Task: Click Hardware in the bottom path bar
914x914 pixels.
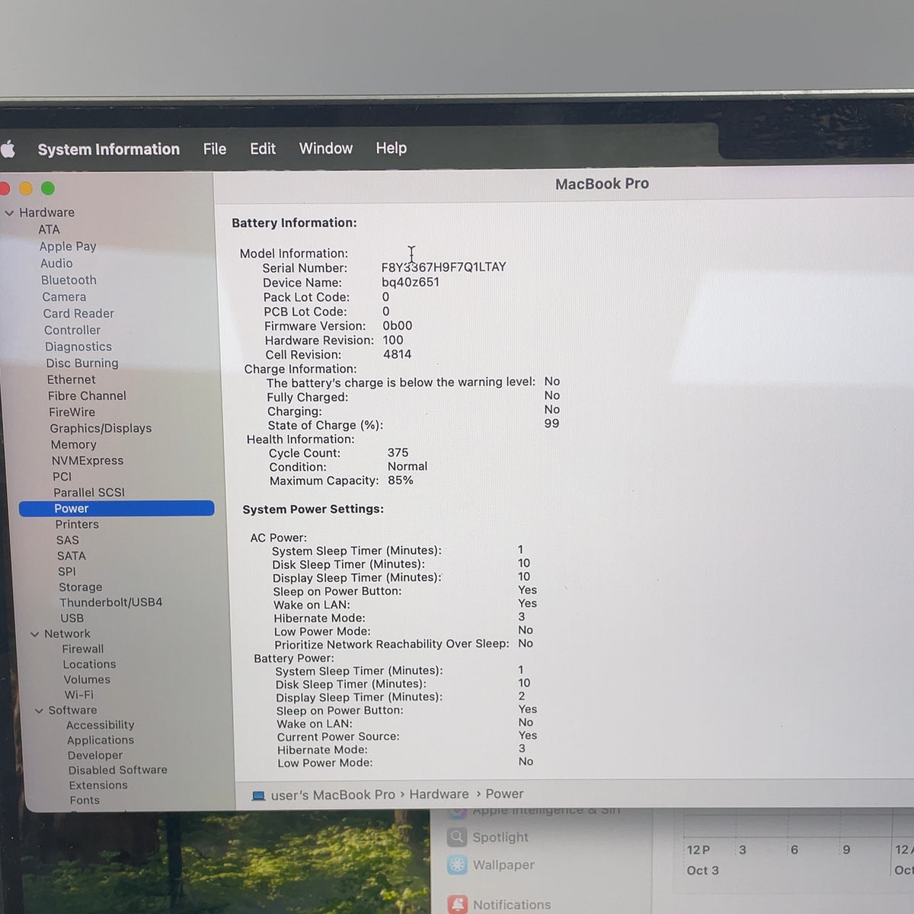Action: tap(439, 794)
